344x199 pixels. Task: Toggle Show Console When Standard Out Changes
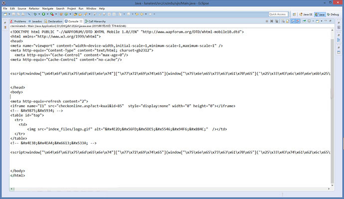coord(293,21)
